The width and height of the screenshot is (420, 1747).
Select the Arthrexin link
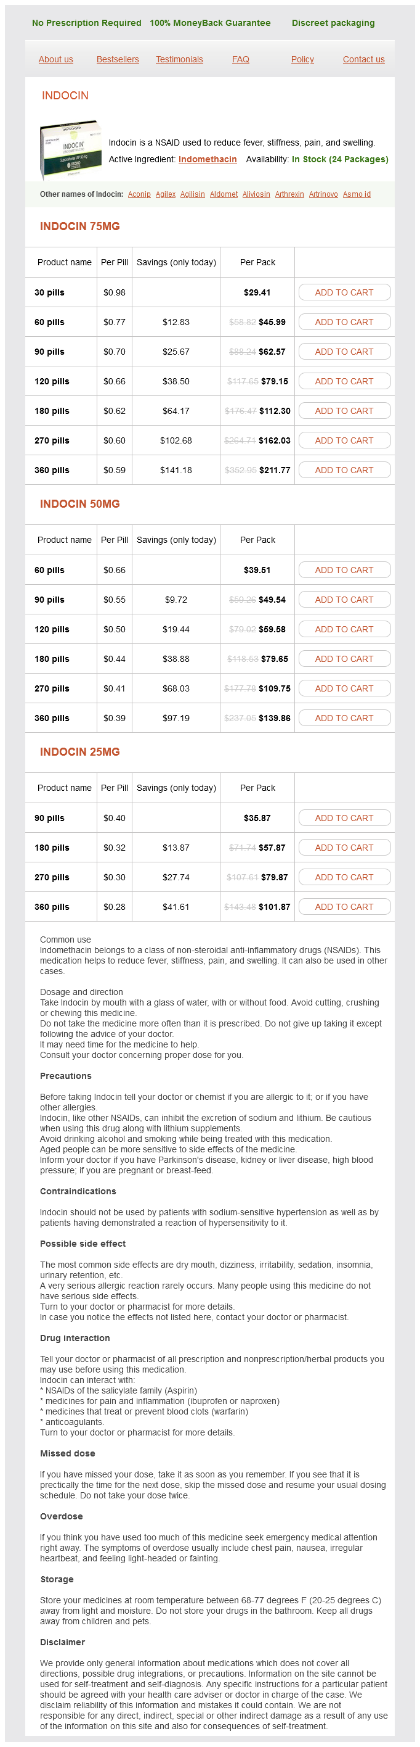pyautogui.click(x=289, y=195)
